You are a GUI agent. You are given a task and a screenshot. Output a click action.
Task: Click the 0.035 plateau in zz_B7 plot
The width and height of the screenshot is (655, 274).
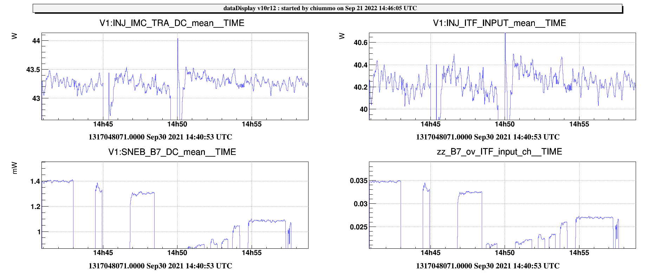pos(385,181)
